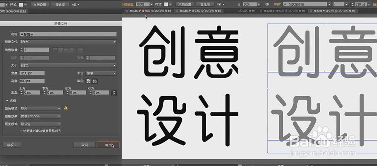Collapse the 高级 advanced section
The image size is (377, 166).
click(x=7, y=101)
